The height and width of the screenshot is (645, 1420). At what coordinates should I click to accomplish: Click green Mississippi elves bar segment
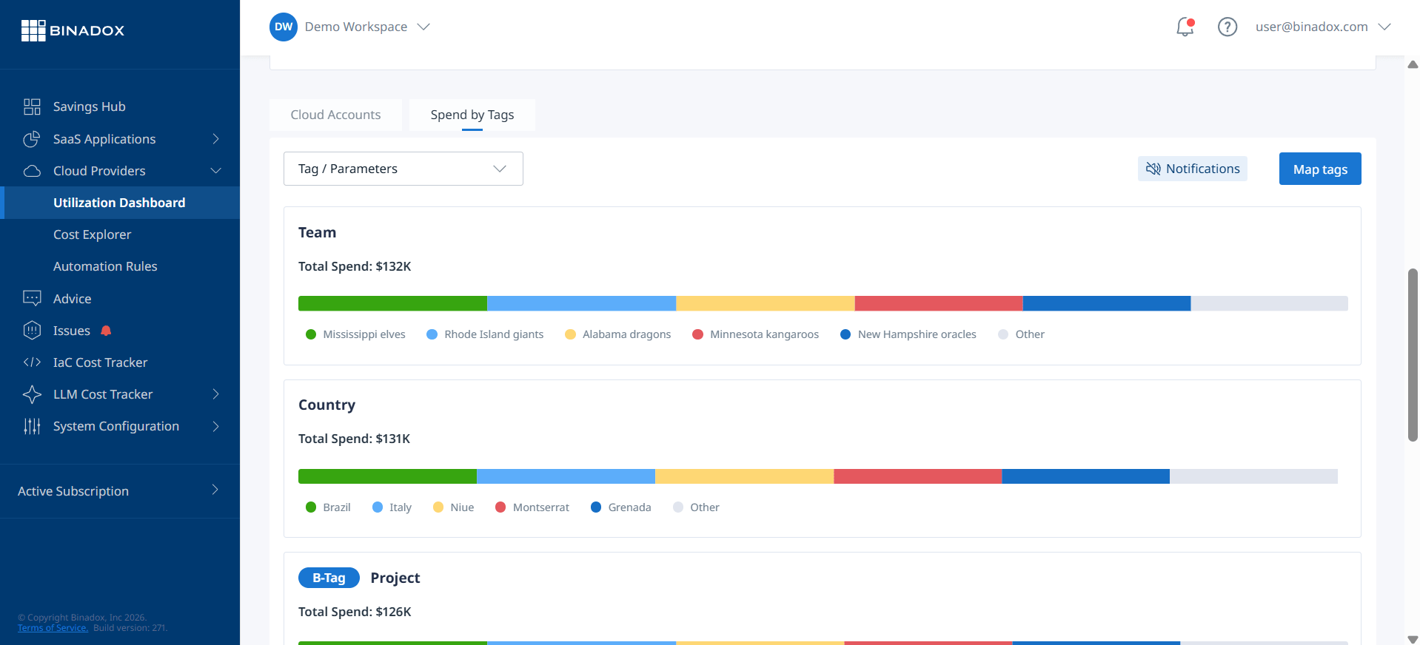392,303
